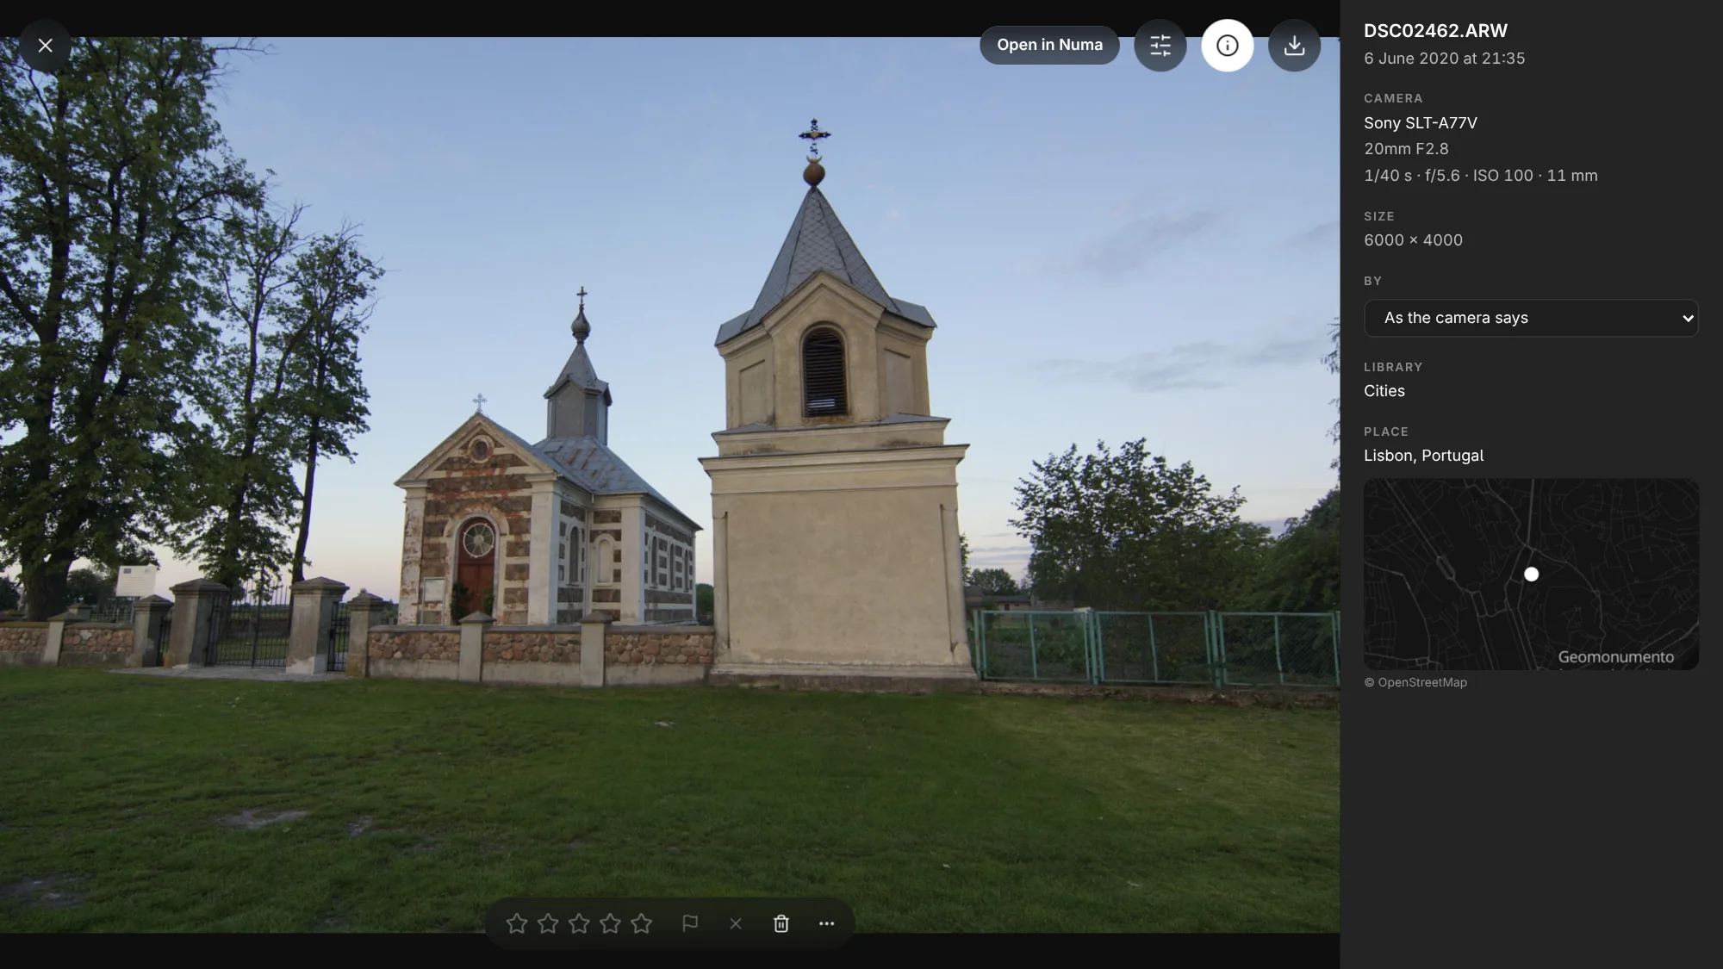This screenshot has width=1723, height=969.
Task: Delete the photo using trash icon
Action: [x=781, y=923]
